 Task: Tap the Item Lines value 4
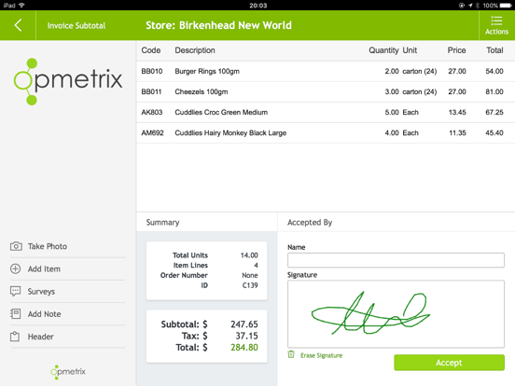pyautogui.click(x=256, y=265)
